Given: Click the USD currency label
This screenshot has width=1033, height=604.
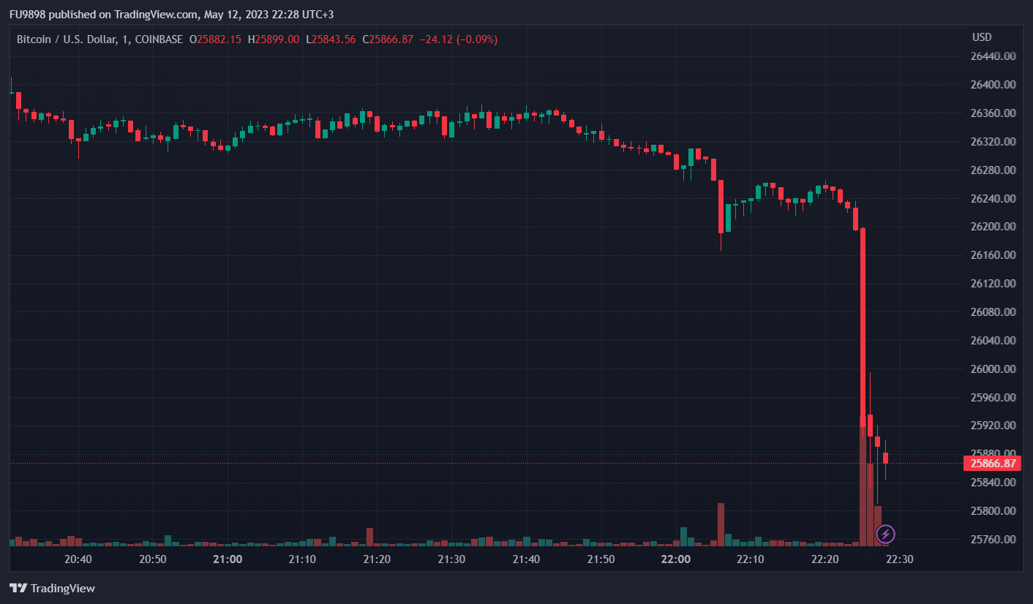Looking at the screenshot, I should click(981, 37).
